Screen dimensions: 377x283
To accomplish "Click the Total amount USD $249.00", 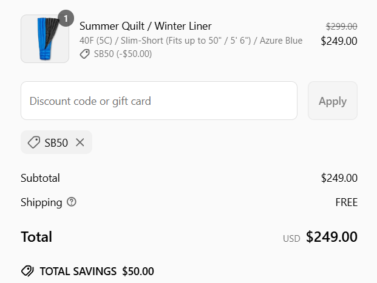I will (x=320, y=237).
